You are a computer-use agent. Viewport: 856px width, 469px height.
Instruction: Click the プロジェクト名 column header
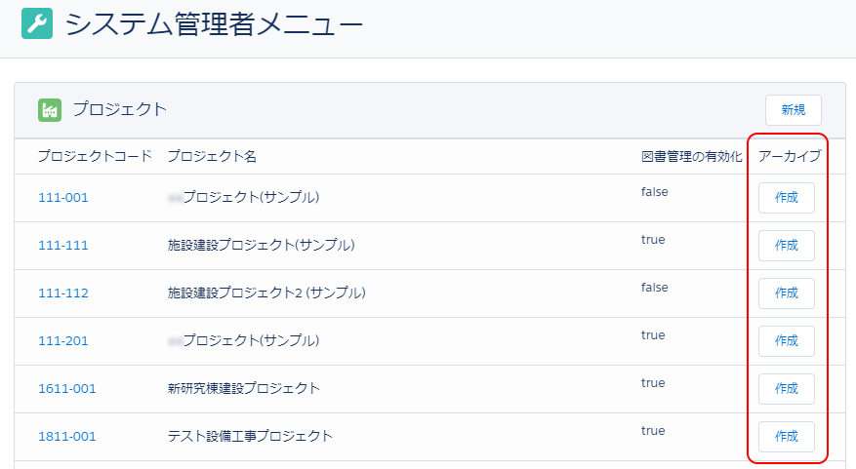click(x=212, y=157)
